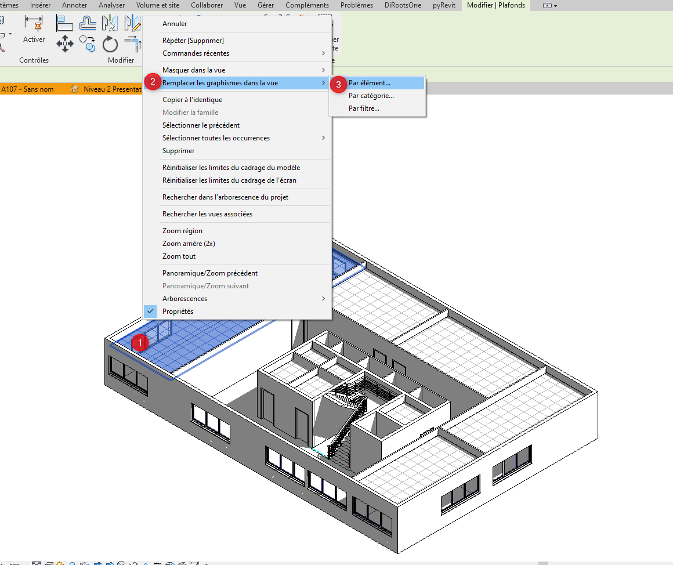Choose Supprimer in the context menu
This screenshot has height=565, width=673.
pyautogui.click(x=237, y=151)
